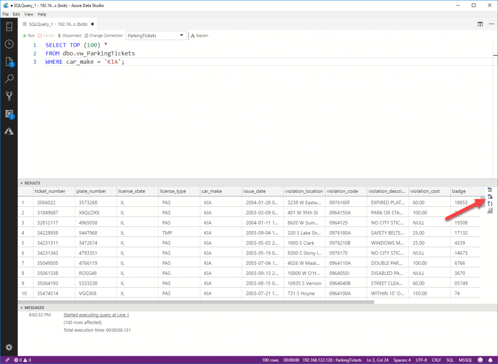Disconnect from the server
This screenshot has height=364, width=498.
tap(70, 36)
